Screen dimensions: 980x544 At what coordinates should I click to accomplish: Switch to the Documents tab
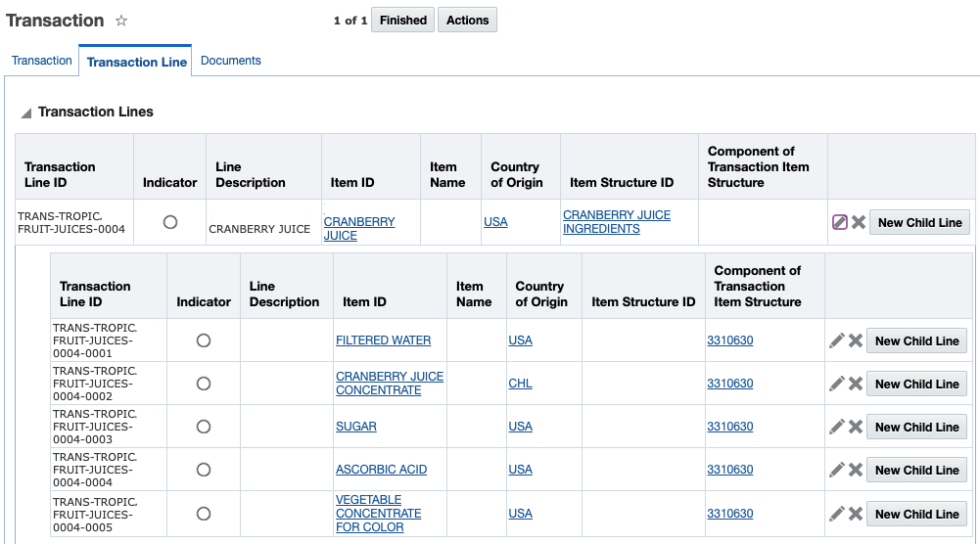click(230, 61)
